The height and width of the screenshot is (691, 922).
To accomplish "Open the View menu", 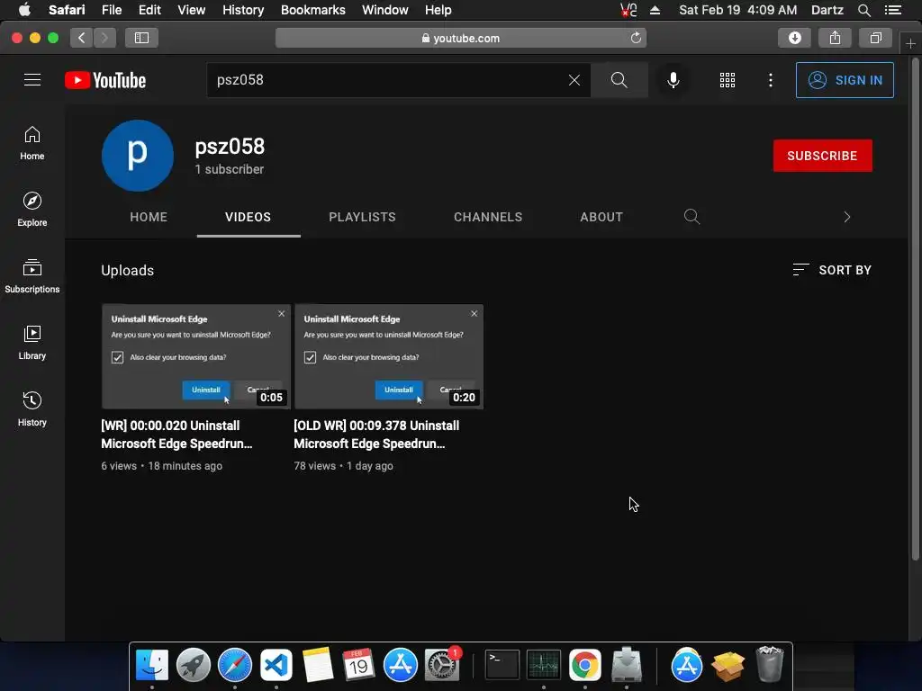I will pos(191,10).
